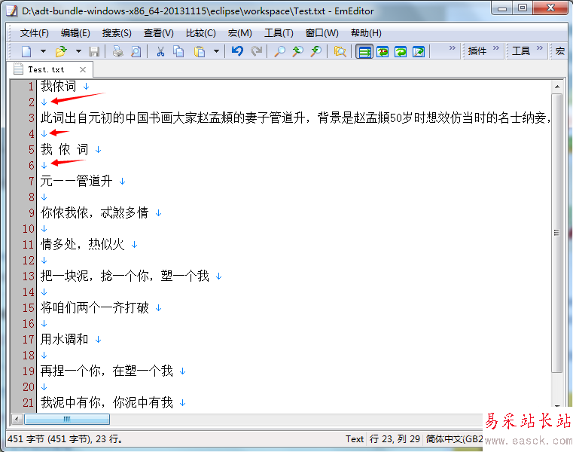Click the Print icon
This screenshot has height=452, width=573.
click(117, 51)
